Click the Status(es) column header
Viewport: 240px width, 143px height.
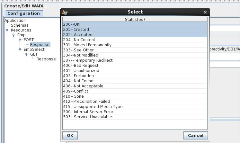[x=135, y=20]
